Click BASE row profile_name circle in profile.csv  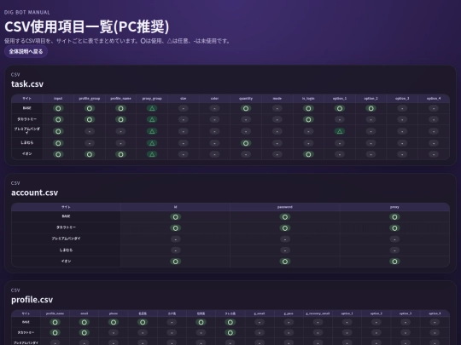pyautogui.click(x=55, y=322)
